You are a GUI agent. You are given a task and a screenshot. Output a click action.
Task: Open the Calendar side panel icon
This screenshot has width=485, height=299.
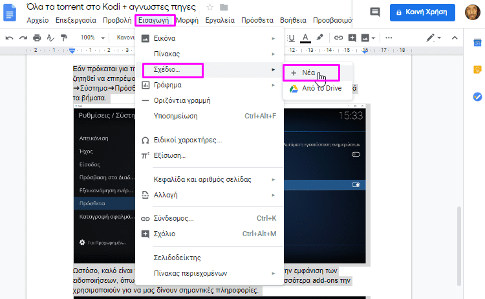pyautogui.click(x=477, y=43)
